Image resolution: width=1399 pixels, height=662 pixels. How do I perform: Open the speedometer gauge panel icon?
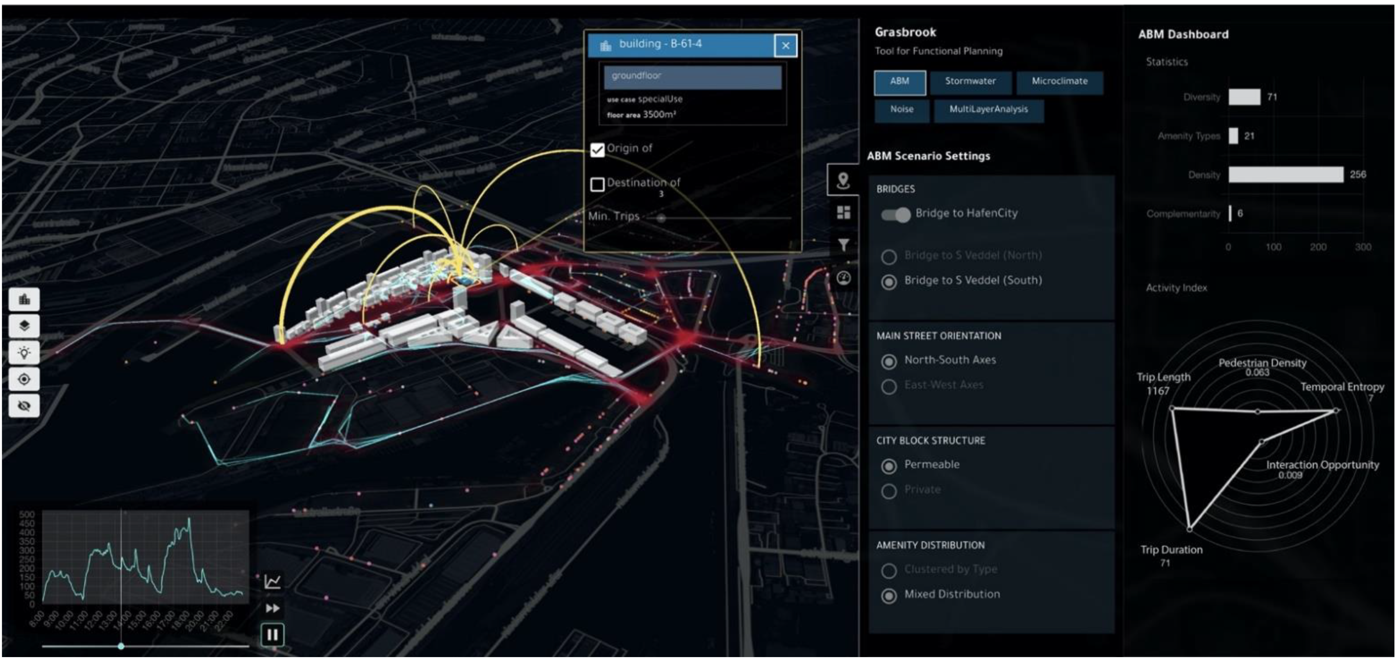[843, 278]
